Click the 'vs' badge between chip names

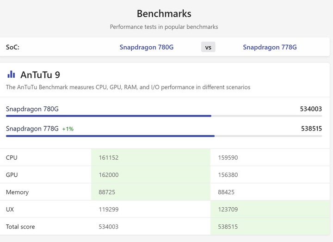(x=208, y=47)
